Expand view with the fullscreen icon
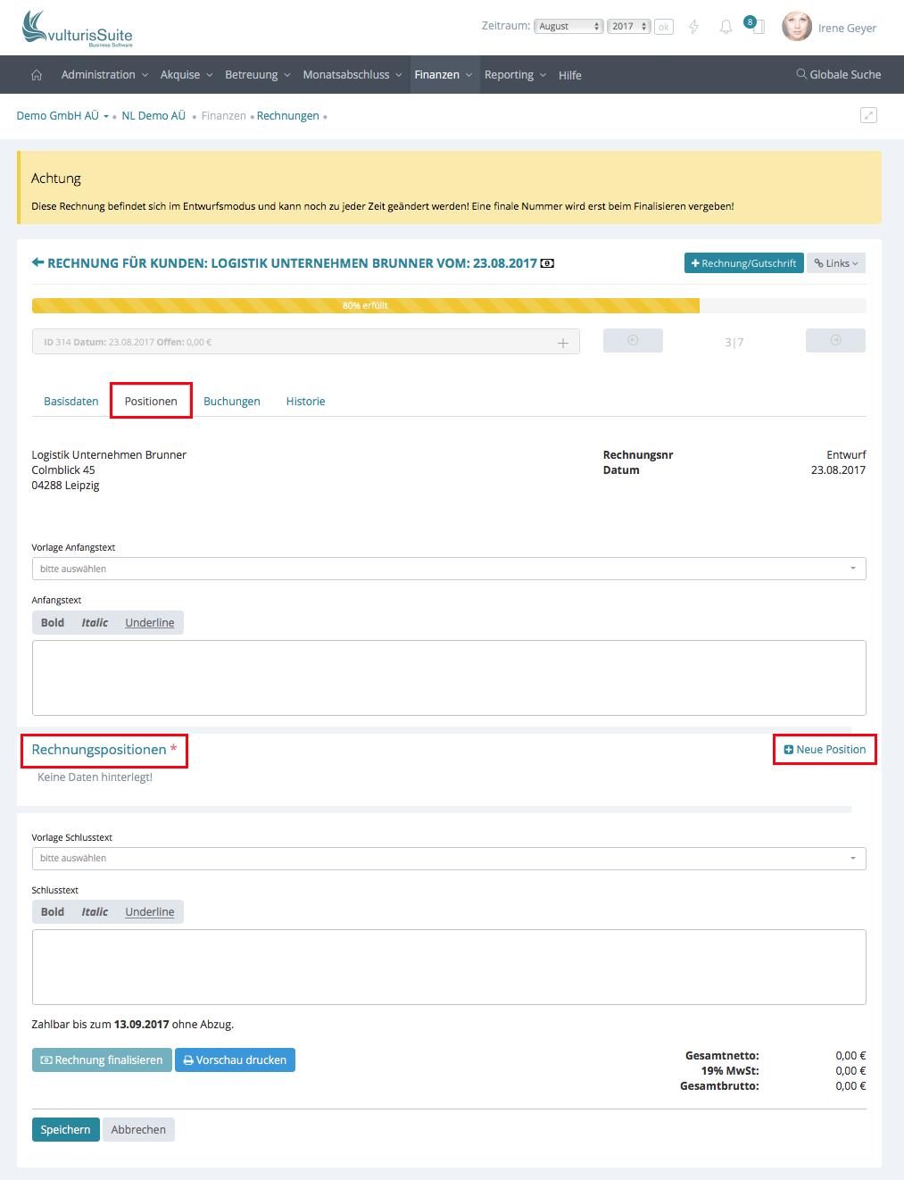The image size is (904, 1180). click(x=868, y=115)
